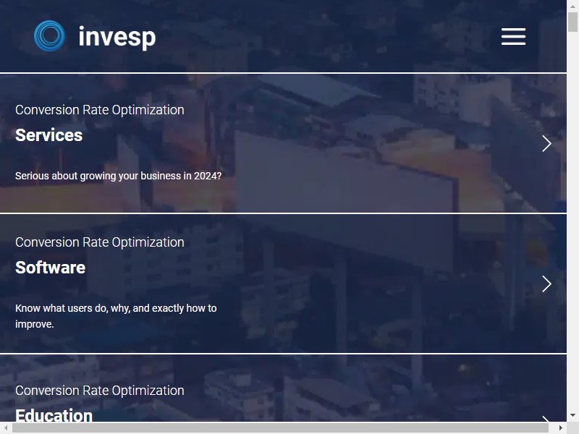579x434 pixels.
Task: Click 'Conversion Rate Optimization' label above Education
Action: (100, 391)
